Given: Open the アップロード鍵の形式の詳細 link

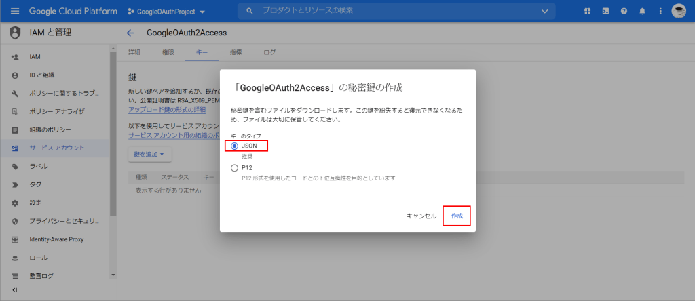Looking at the screenshot, I should click(x=167, y=109).
